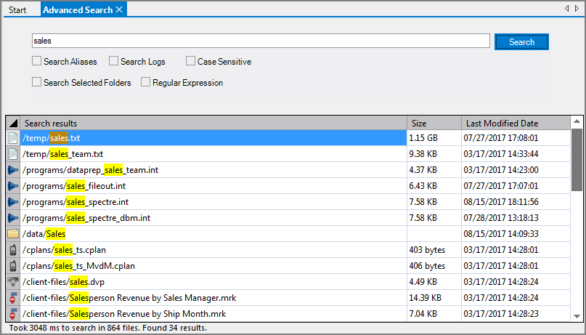Enable the Search Aliases checkbox
The image size is (586, 335).
point(36,62)
